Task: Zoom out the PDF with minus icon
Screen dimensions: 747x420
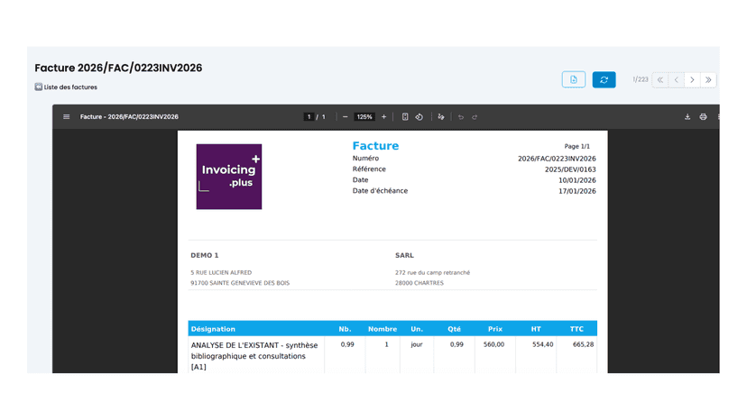Action: pyautogui.click(x=345, y=116)
